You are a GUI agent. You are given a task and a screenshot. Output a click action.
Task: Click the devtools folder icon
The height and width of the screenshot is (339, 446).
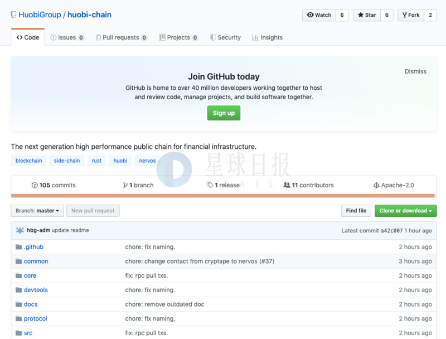click(x=19, y=290)
